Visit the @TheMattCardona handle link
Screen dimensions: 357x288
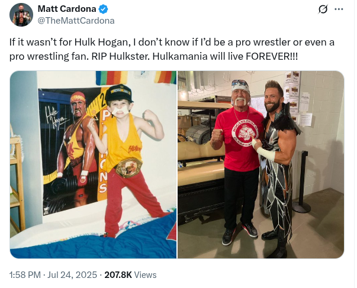tap(76, 21)
